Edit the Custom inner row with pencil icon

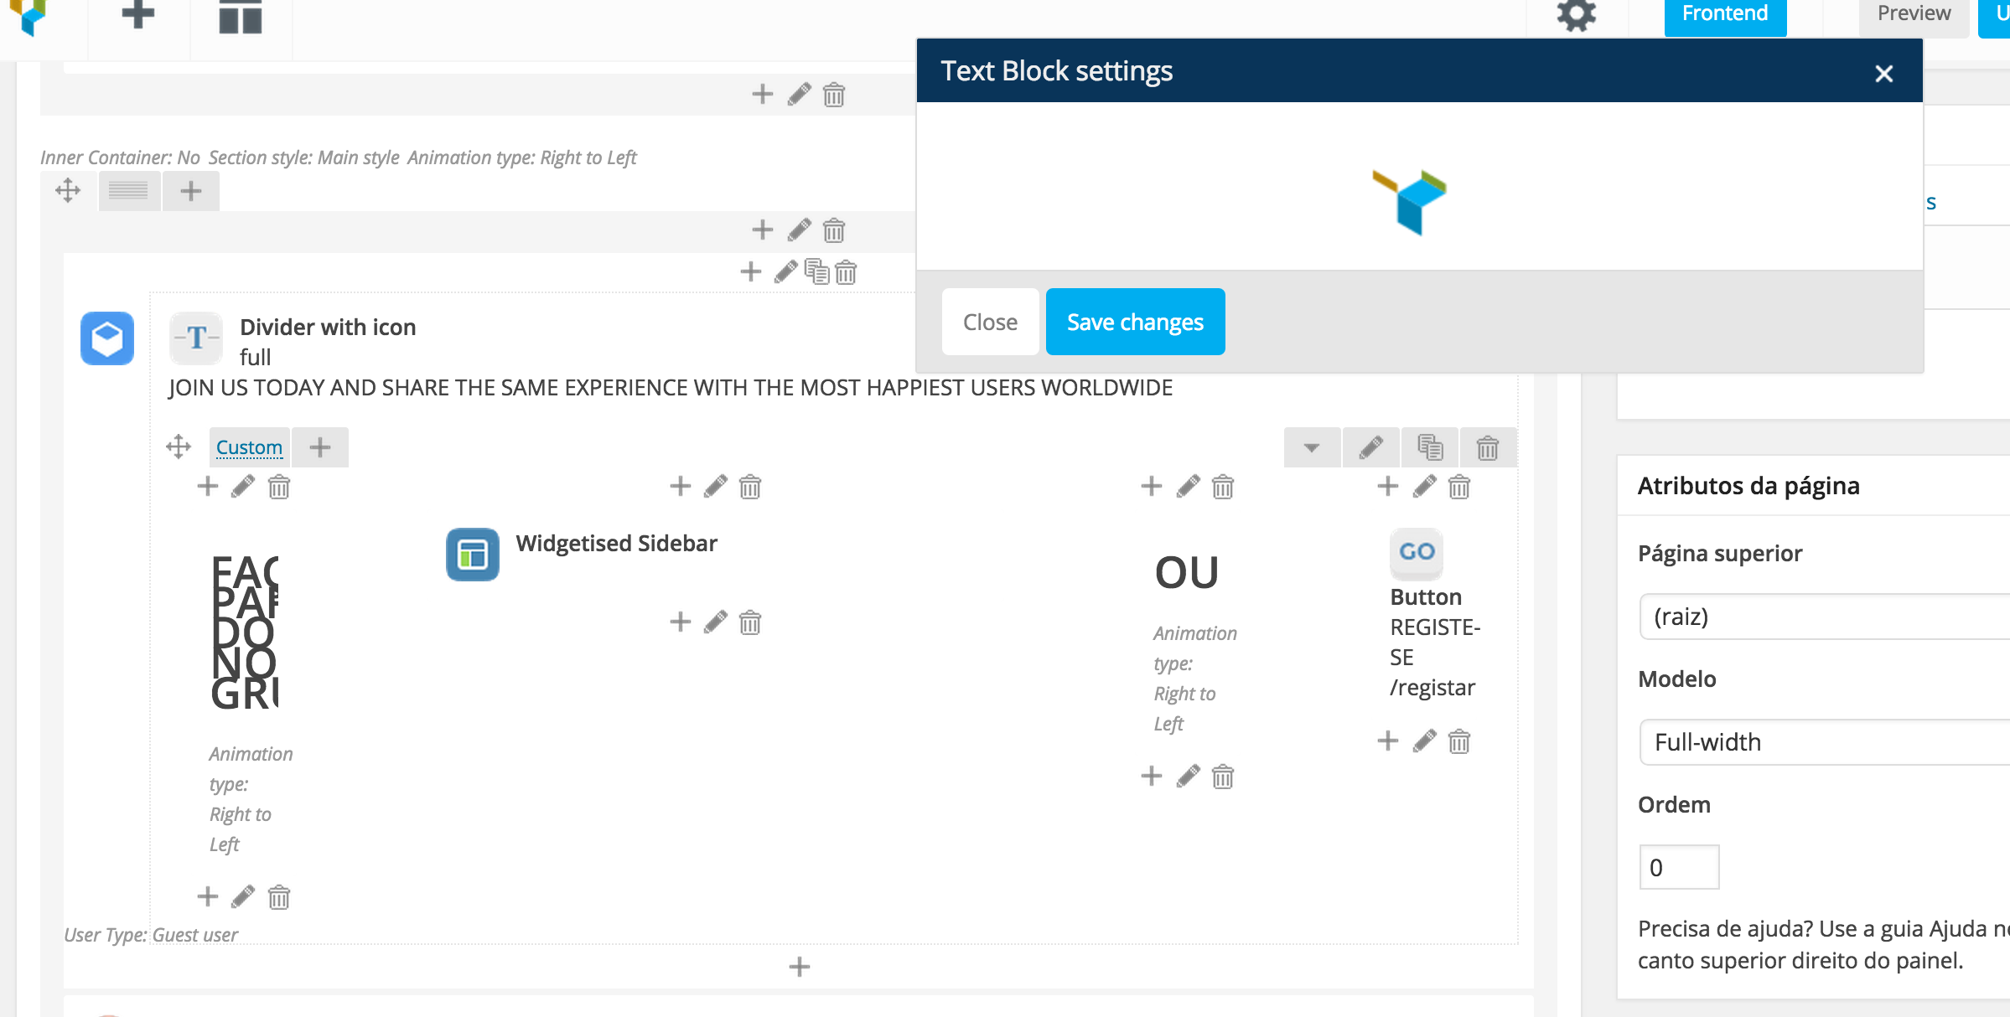click(x=1371, y=448)
